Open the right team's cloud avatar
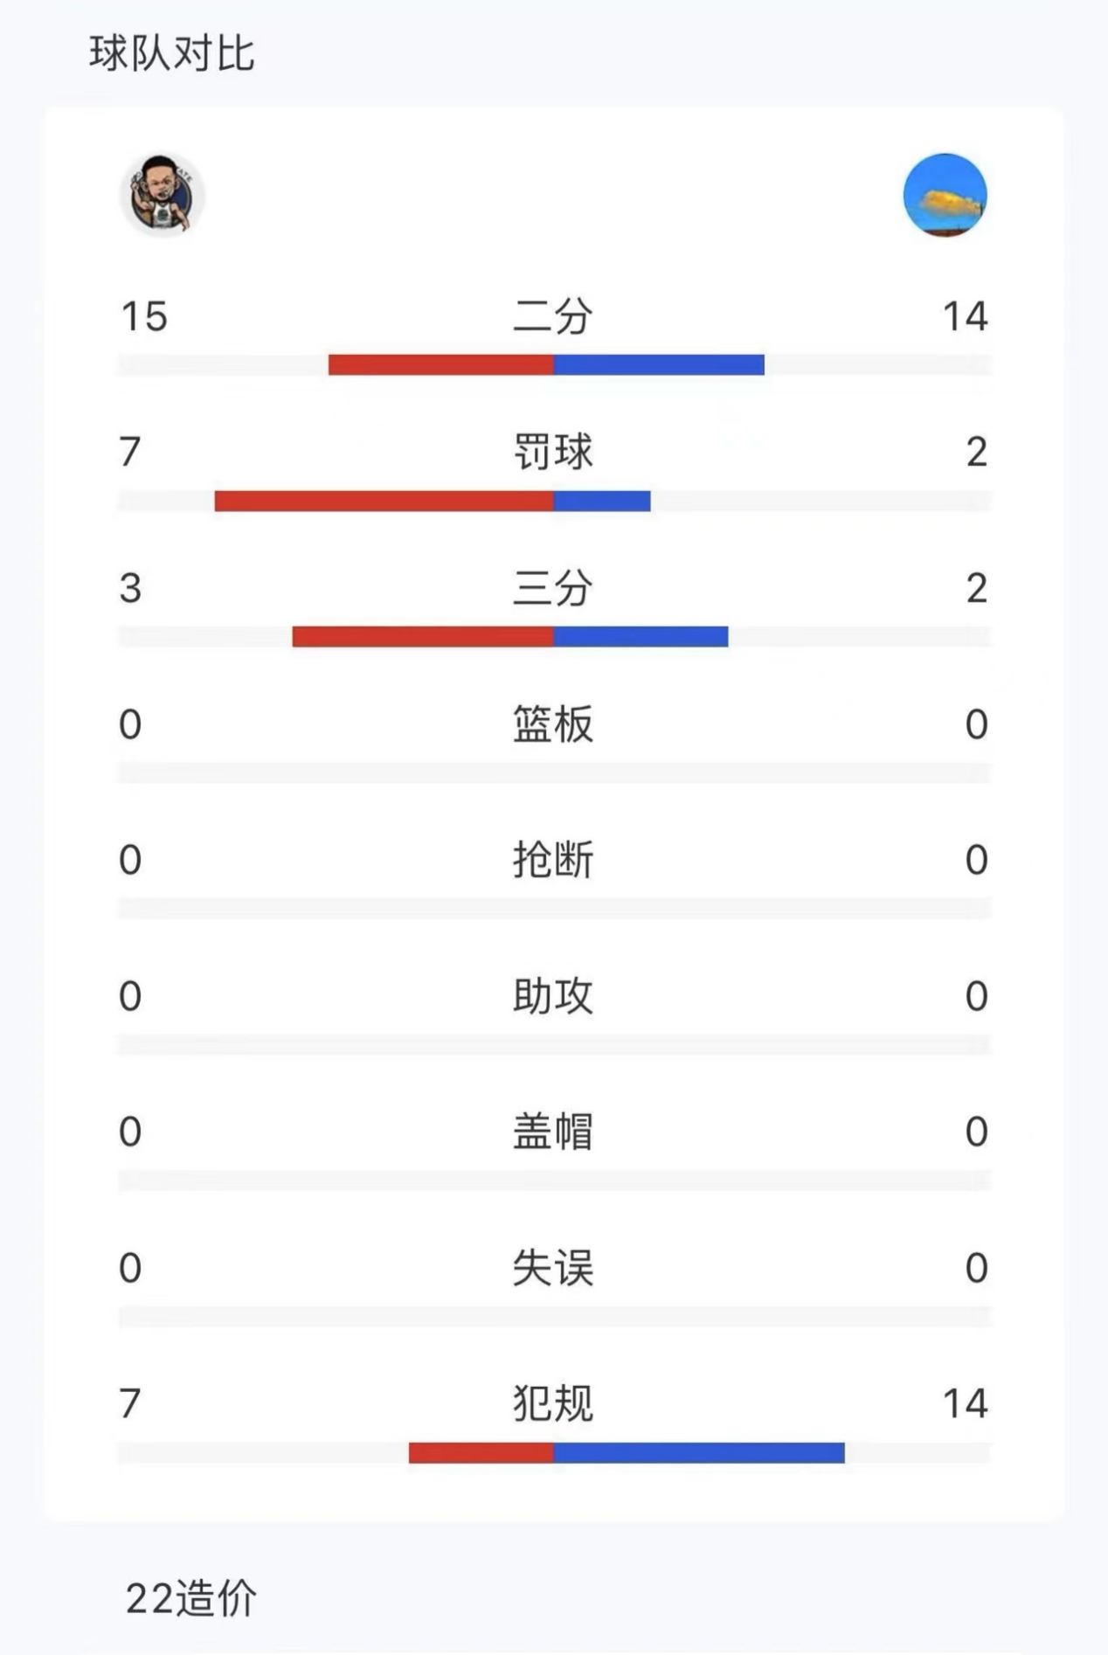This screenshot has width=1108, height=1655. [945, 196]
